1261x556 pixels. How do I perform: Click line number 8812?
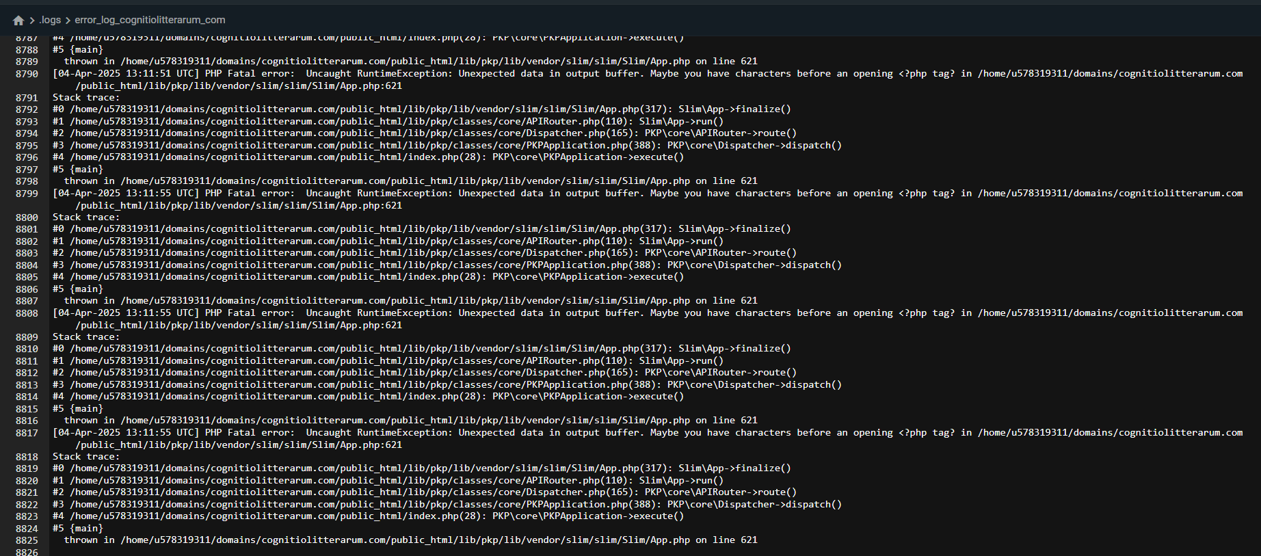pos(27,373)
